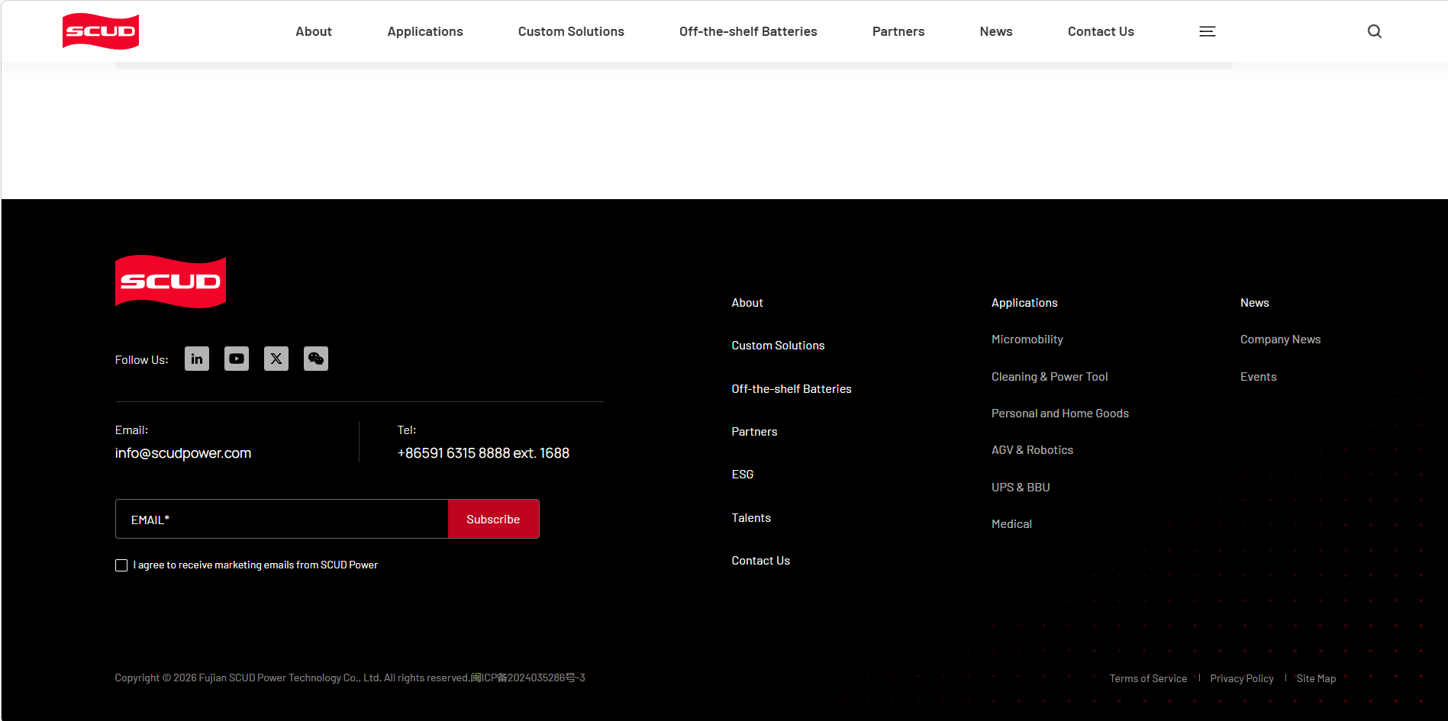Open the Privacy Policy link
Screen dimensions: 1448x721
(x=1242, y=678)
